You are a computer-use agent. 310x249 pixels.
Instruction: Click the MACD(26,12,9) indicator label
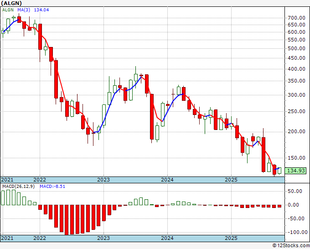click(x=18, y=187)
